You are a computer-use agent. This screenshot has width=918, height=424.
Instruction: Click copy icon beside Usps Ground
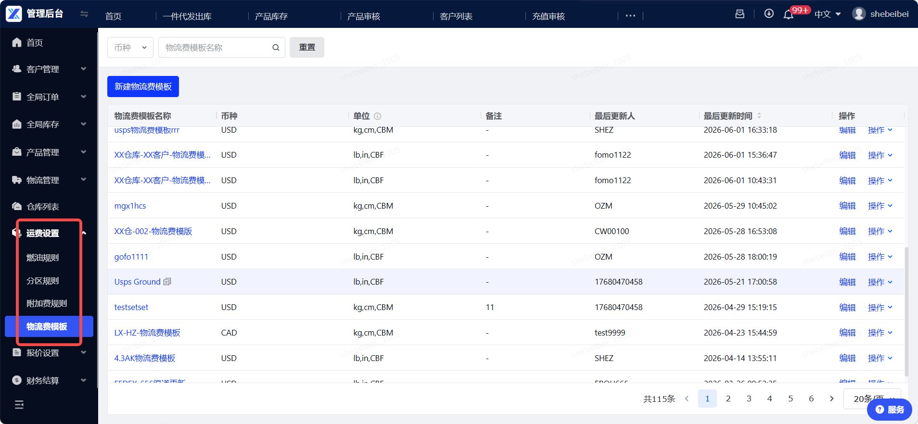167,282
